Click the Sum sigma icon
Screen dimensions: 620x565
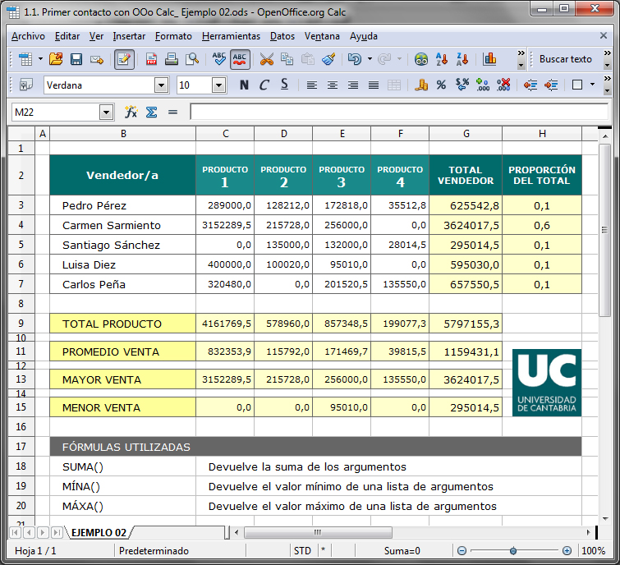click(152, 112)
